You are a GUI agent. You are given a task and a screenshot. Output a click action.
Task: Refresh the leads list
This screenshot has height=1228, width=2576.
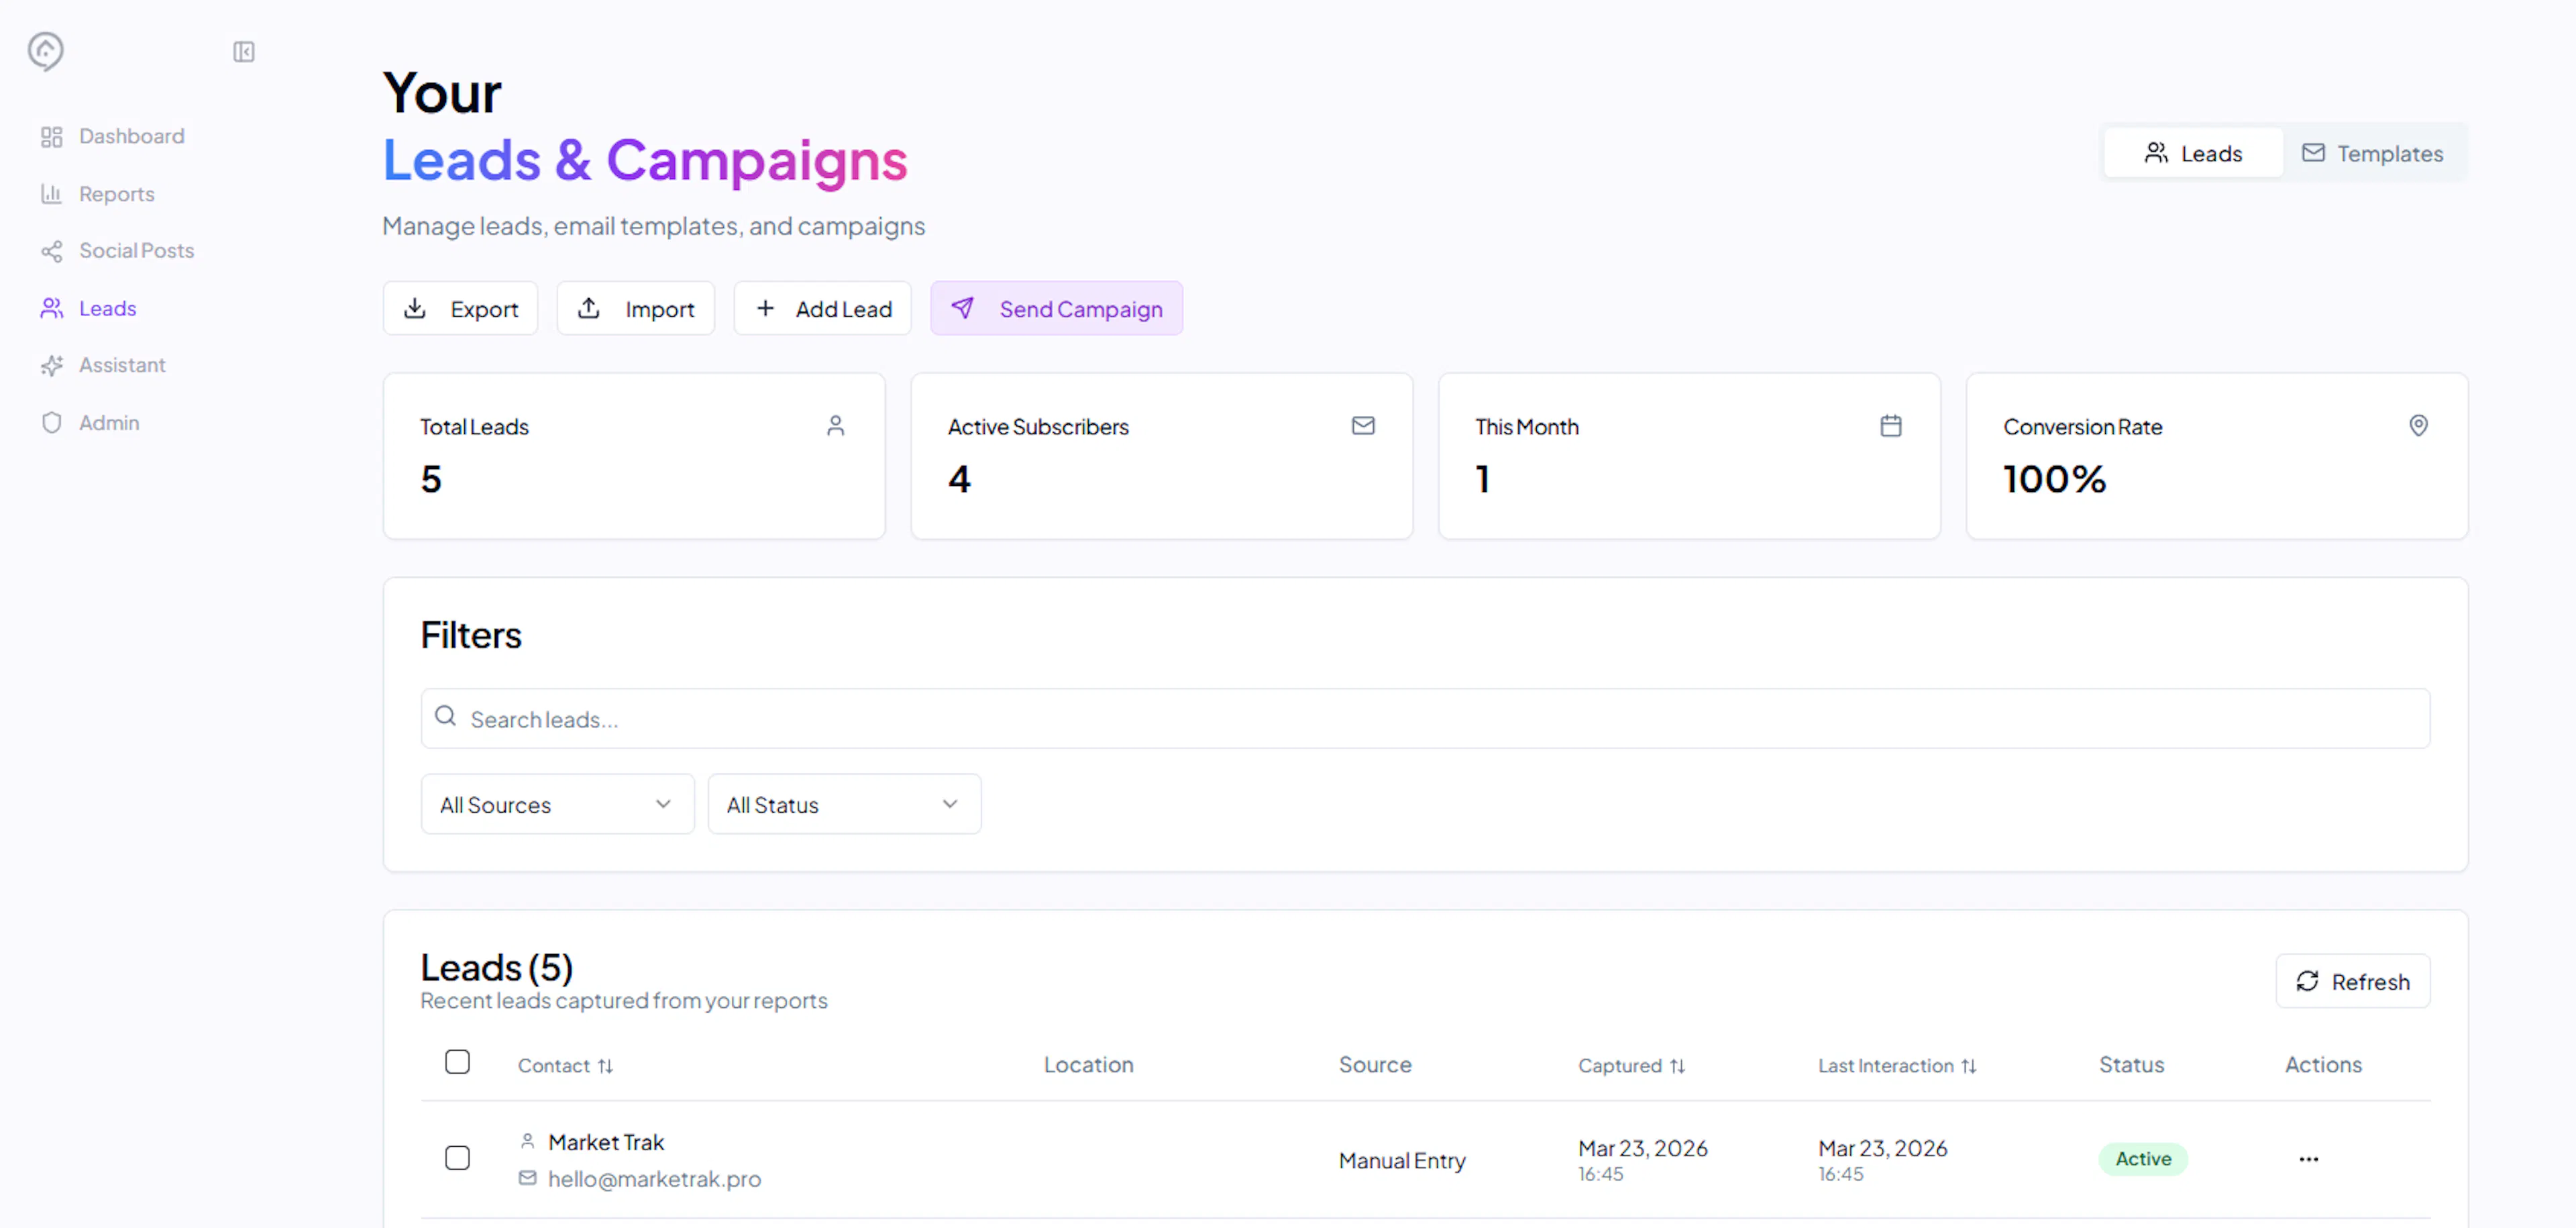2352,982
